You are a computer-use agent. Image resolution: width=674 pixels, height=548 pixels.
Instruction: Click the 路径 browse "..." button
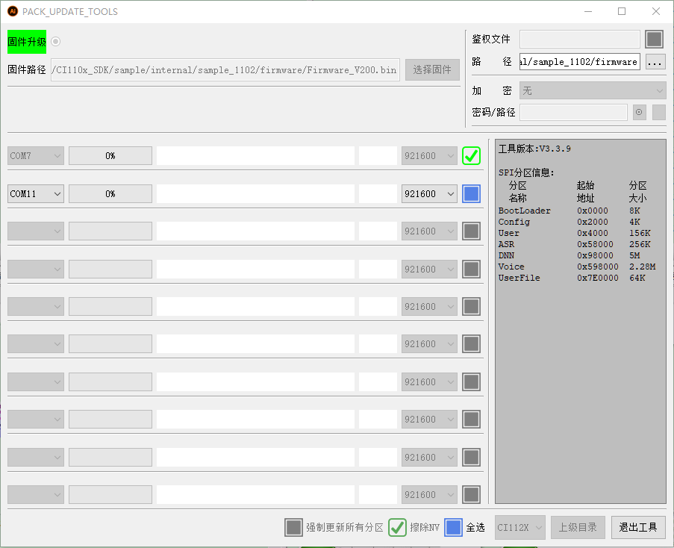tap(655, 62)
